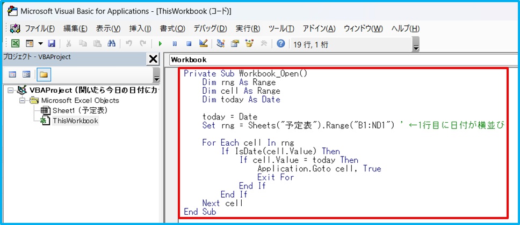Viewport: 520px width, 225px height.
Task: Open the ウィンドウ(W) menu
Action: click(x=363, y=28)
